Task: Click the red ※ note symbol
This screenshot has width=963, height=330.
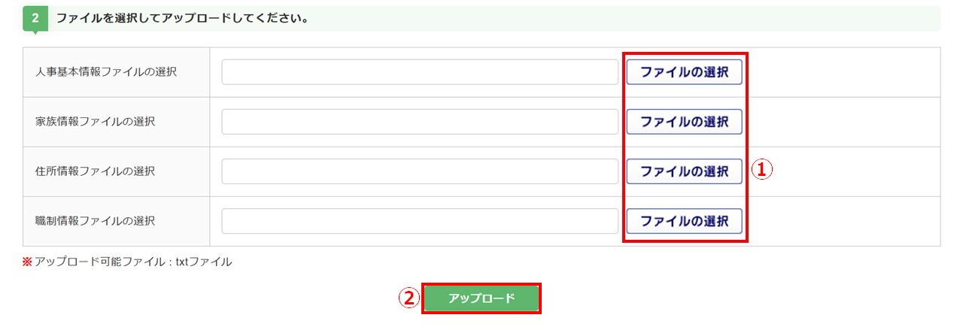Action: coord(28,262)
